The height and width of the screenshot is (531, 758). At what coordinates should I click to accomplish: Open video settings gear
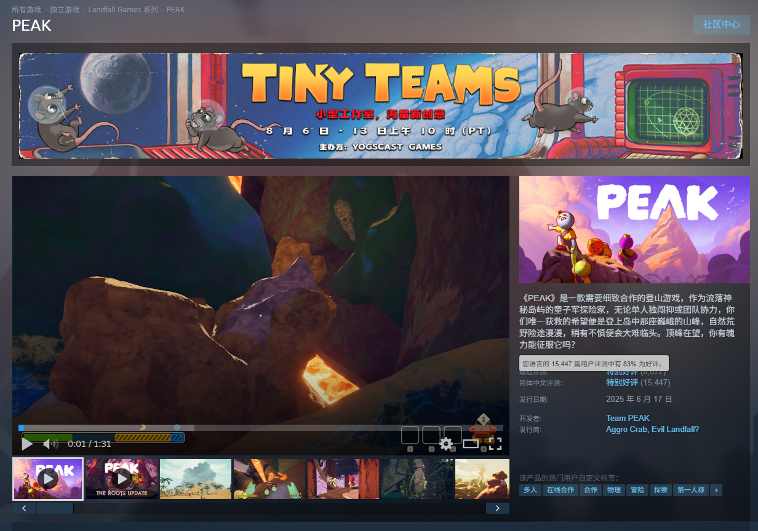[446, 444]
